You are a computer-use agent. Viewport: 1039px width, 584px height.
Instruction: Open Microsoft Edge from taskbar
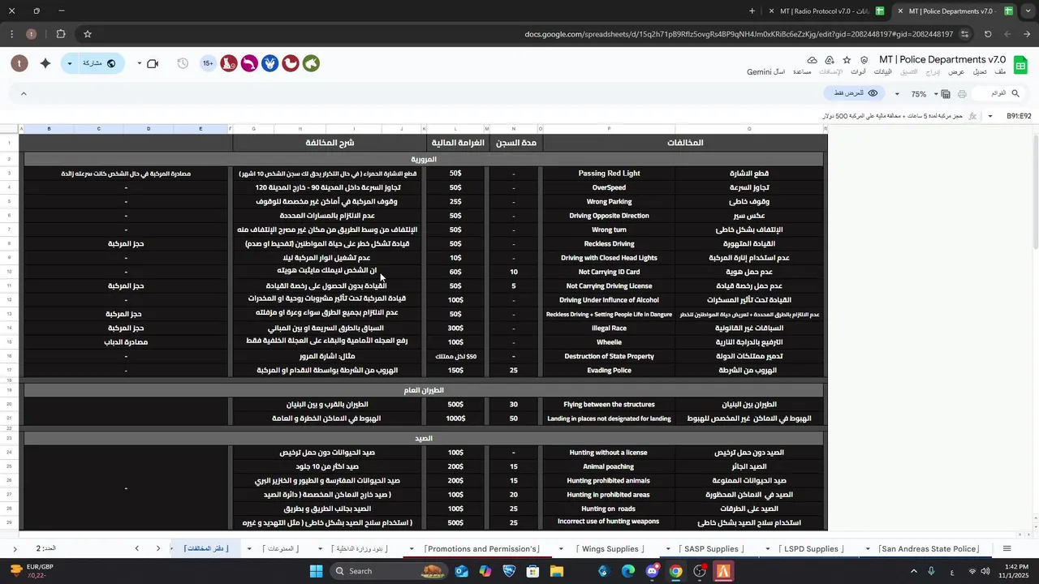coord(628,571)
